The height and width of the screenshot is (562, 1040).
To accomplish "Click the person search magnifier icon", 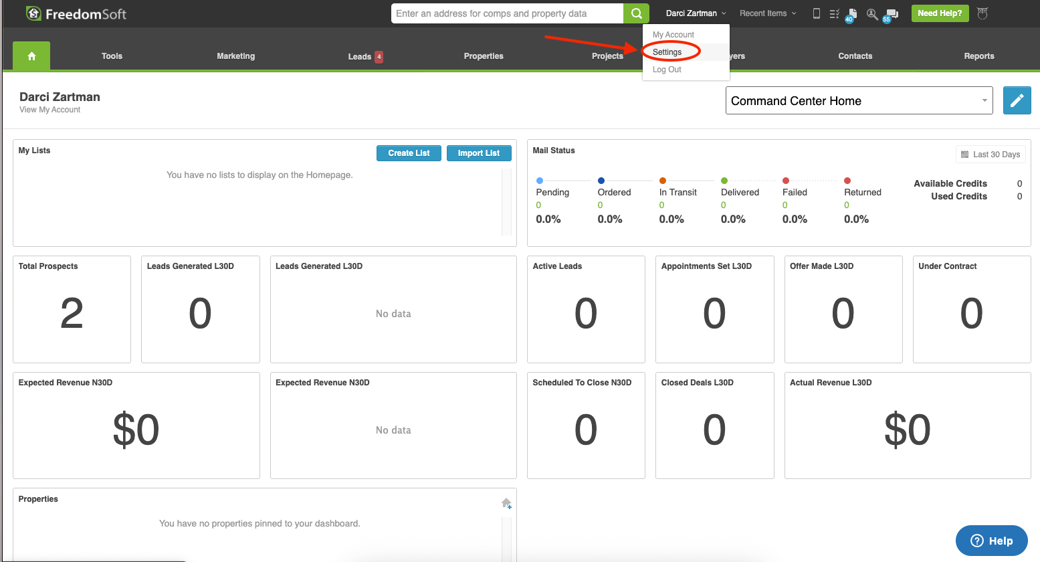I will click(871, 13).
